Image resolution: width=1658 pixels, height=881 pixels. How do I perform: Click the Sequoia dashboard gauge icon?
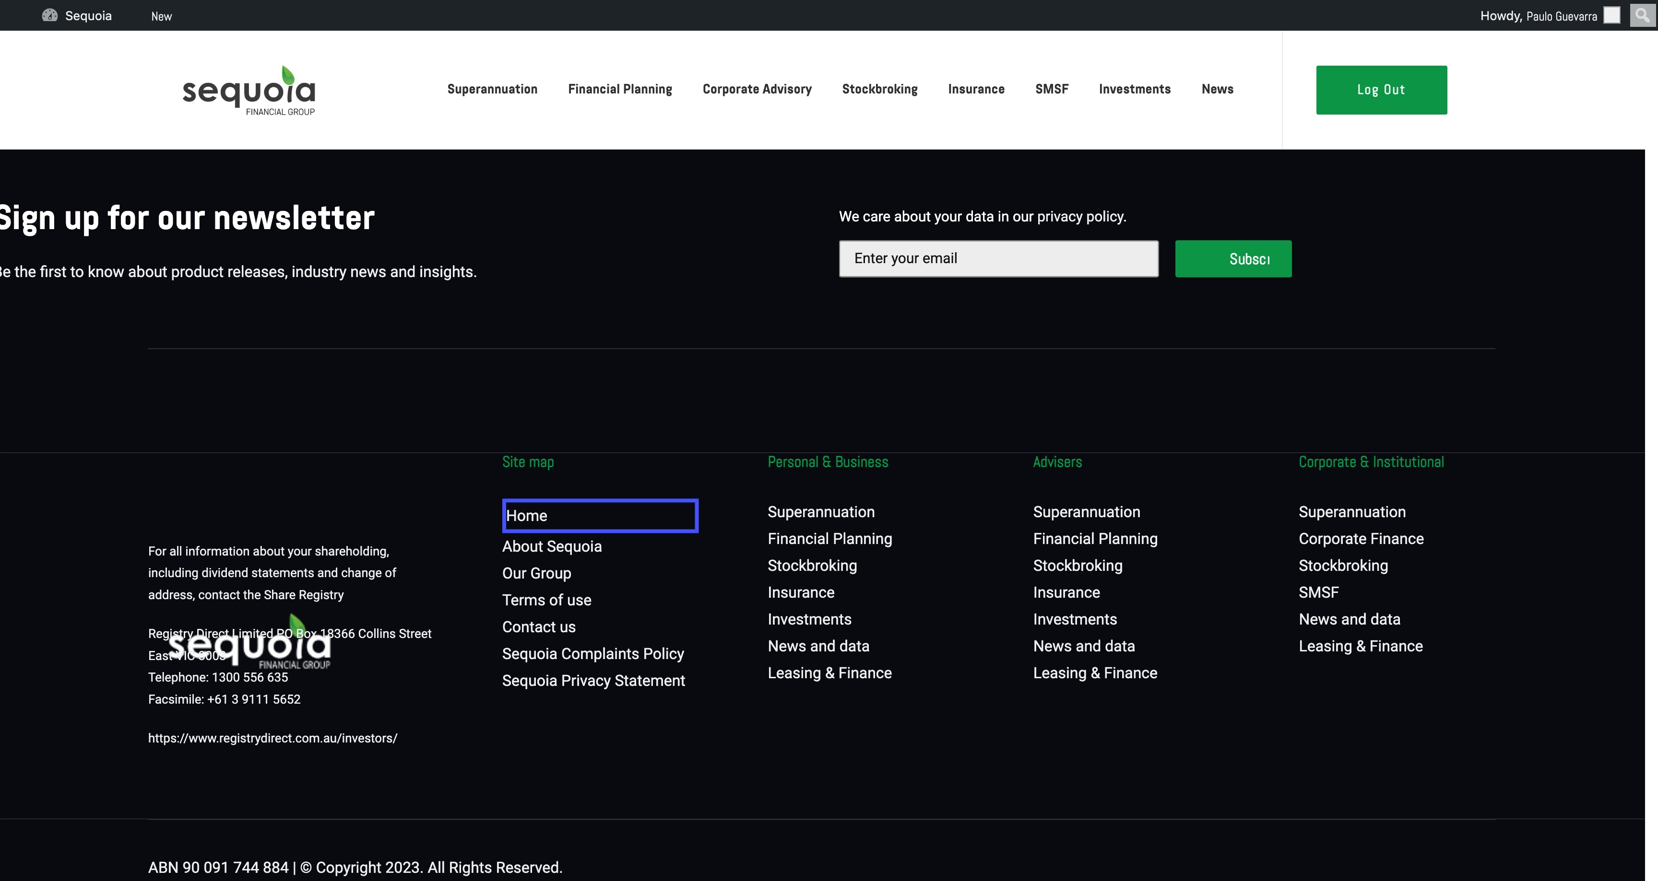(x=49, y=15)
